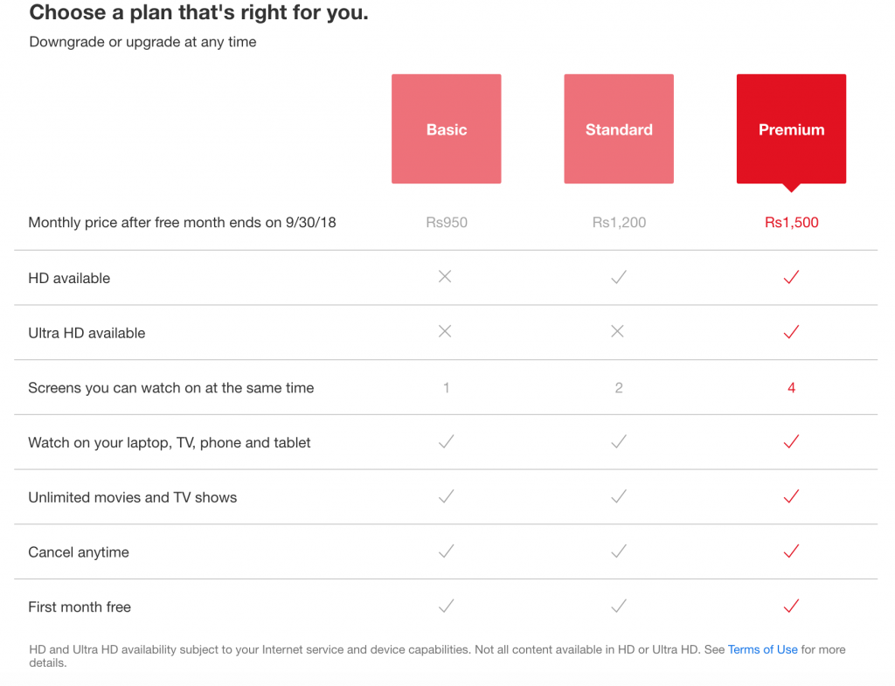895x686 pixels.
Task: Click the Premium Ultra HD red checkmark
Action: [x=791, y=331]
